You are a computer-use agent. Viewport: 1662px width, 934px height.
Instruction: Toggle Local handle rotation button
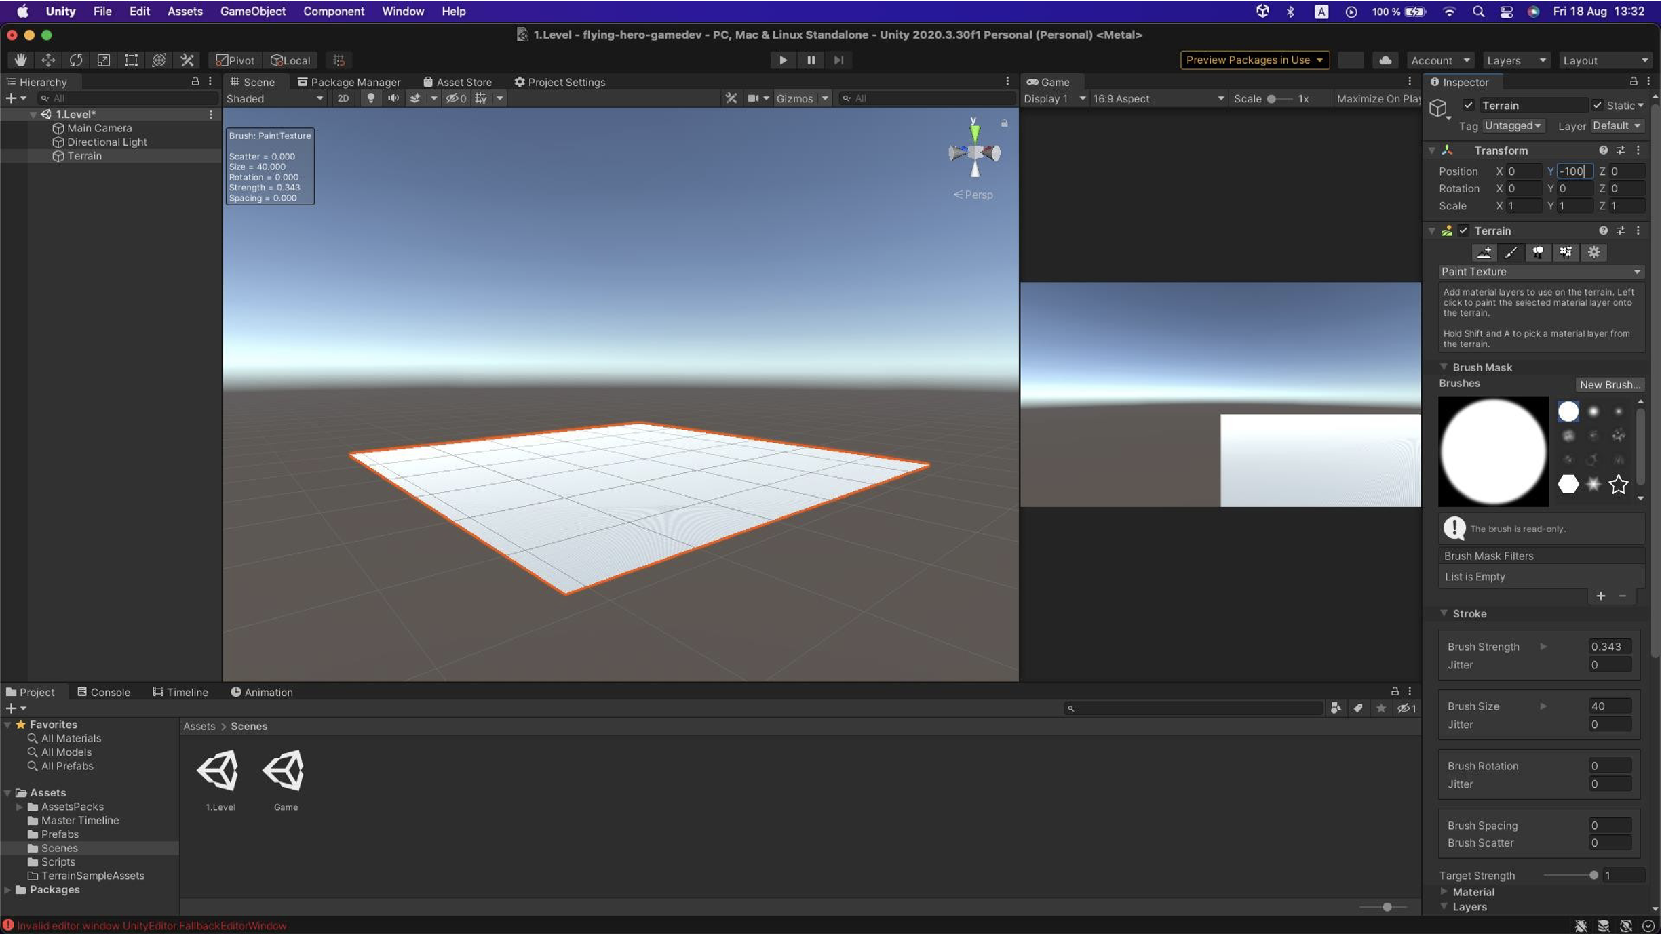[290, 60]
